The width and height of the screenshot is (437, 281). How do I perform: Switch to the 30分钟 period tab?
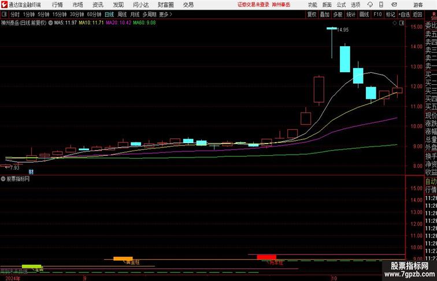[x=77, y=14]
